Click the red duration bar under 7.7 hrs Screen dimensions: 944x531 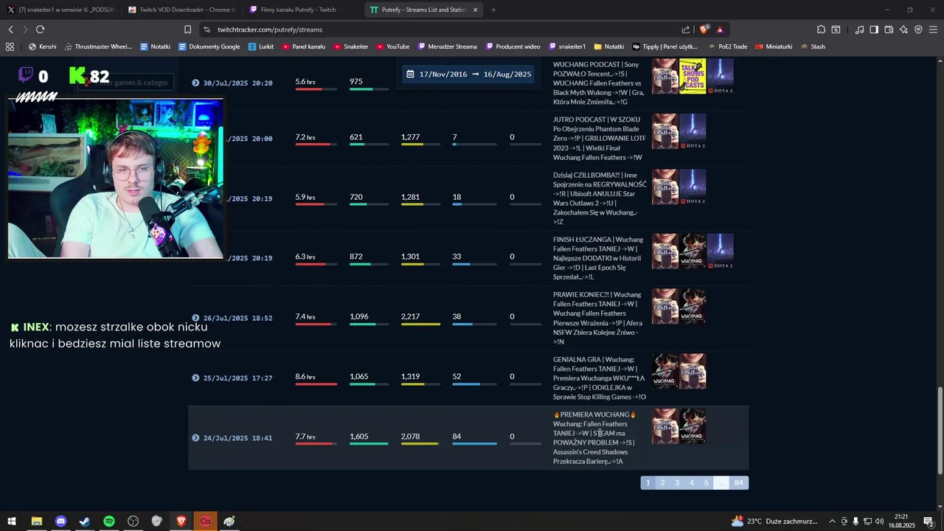[316, 444]
